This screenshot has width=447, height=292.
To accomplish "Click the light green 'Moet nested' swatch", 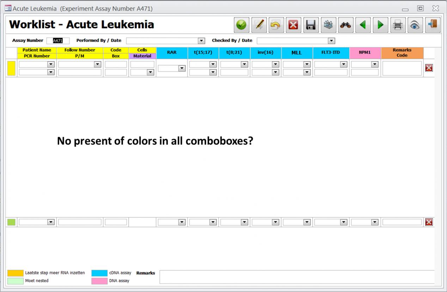I will click(x=16, y=281).
